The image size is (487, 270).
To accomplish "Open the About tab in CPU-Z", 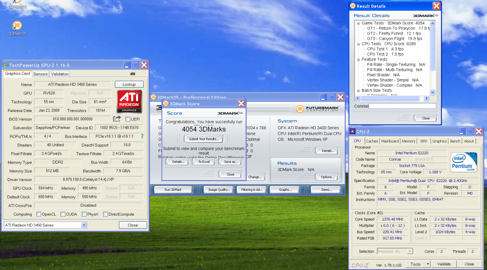I will click(x=469, y=141).
